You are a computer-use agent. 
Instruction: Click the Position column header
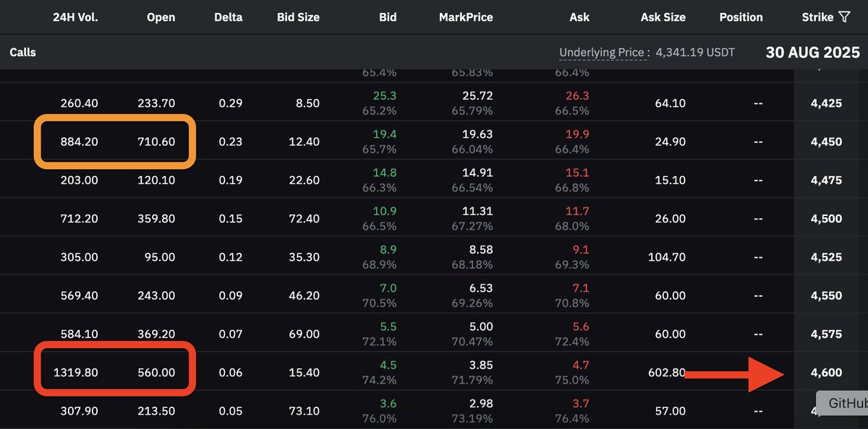(x=741, y=17)
